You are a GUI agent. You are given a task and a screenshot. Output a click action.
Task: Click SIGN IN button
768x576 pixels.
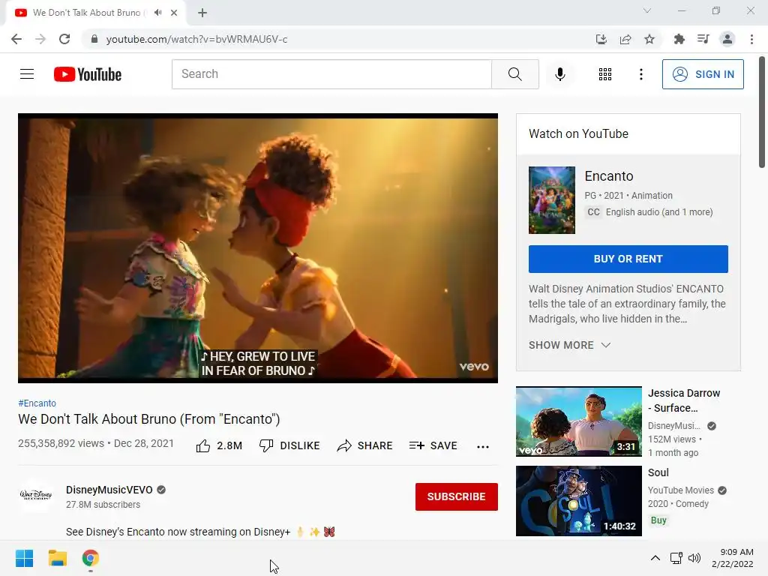pyautogui.click(x=702, y=74)
